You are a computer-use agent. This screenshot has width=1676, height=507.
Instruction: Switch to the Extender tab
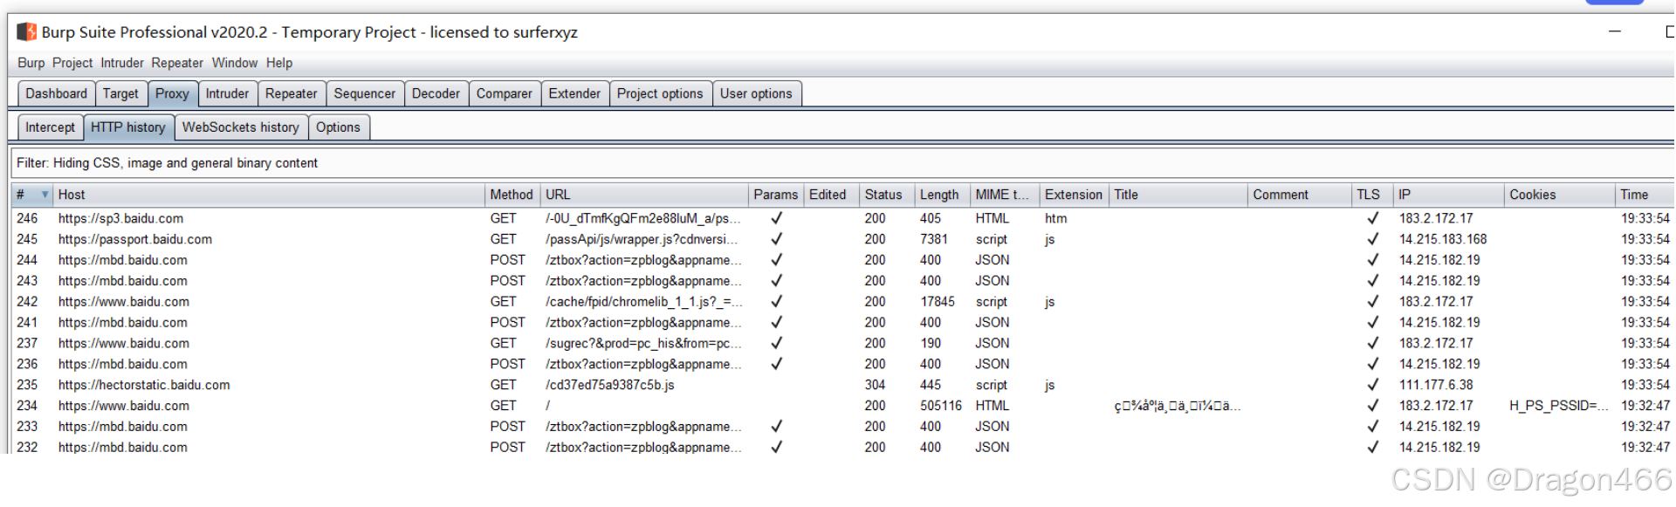(x=574, y=93)
